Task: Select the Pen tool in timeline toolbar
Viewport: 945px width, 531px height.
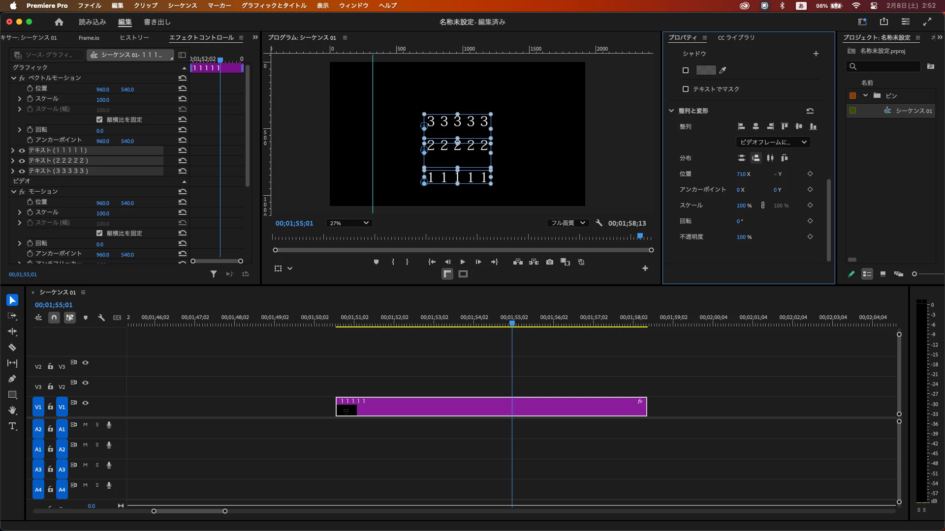Action: pyautogui.click(x=12, y=379)
